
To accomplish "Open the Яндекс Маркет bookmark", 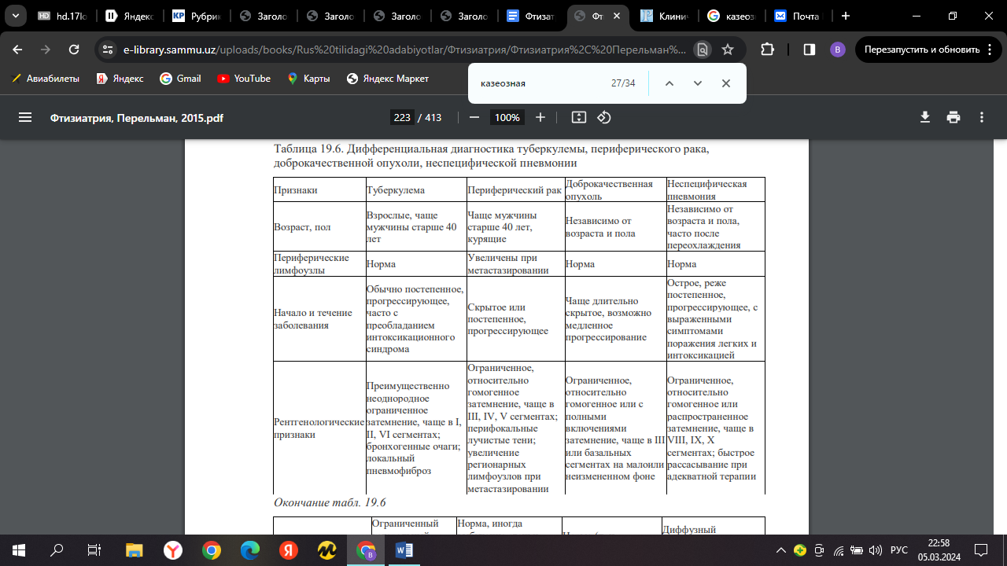I will (388, 79).
